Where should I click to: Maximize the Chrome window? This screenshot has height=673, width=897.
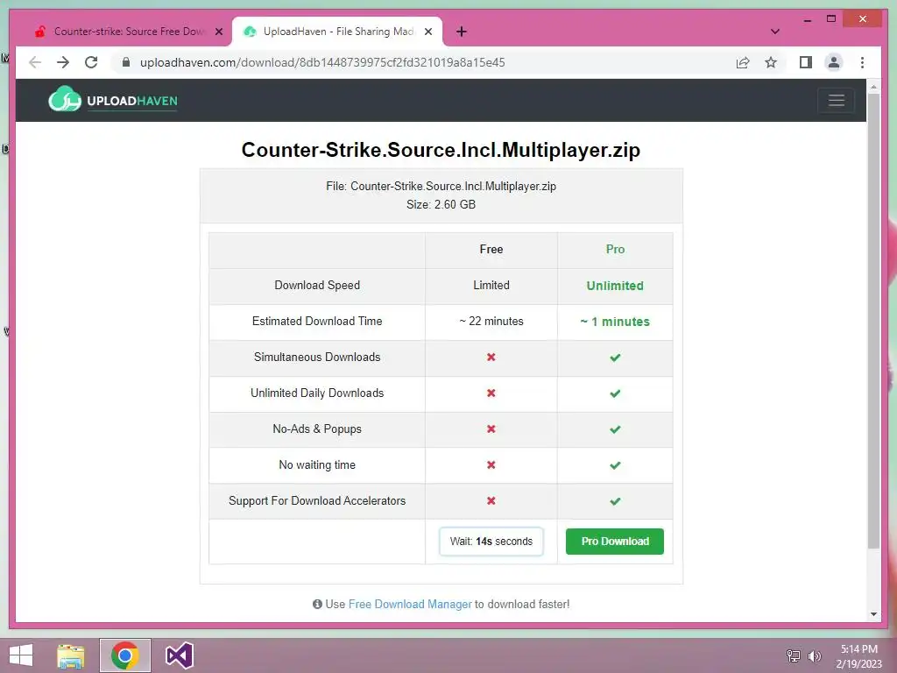(831, 19)
